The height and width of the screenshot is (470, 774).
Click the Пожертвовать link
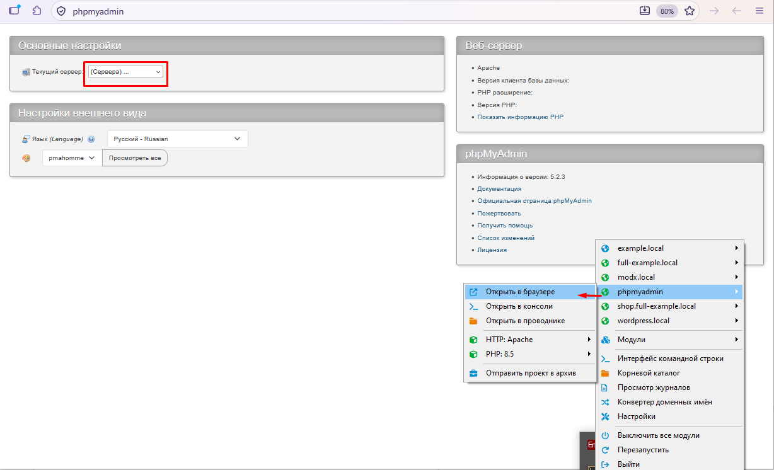click(x=499, y=214)
